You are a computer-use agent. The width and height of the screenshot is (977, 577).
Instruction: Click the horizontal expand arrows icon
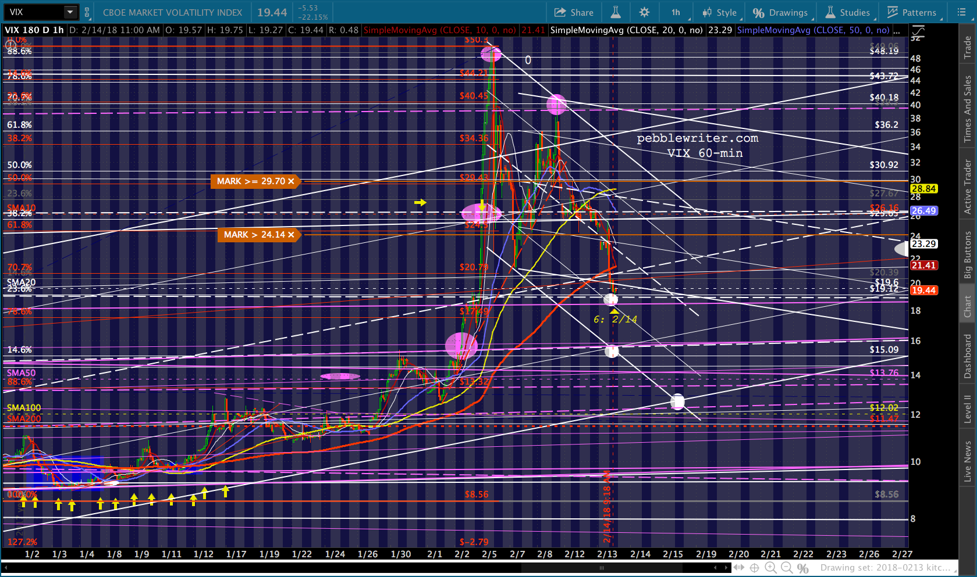click(x=738, y=568)
